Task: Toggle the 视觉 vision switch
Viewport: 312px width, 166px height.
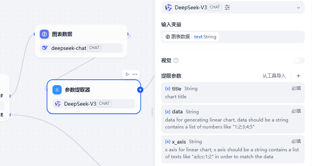Action: [x=299, y=60]
